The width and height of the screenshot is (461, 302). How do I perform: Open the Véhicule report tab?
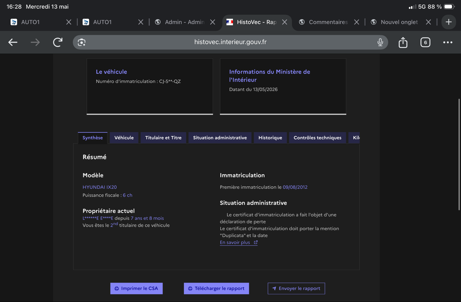point(124,138)
